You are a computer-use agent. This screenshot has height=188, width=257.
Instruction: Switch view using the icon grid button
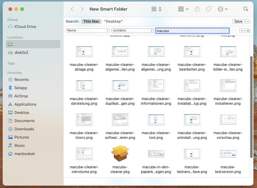(156, 9)
